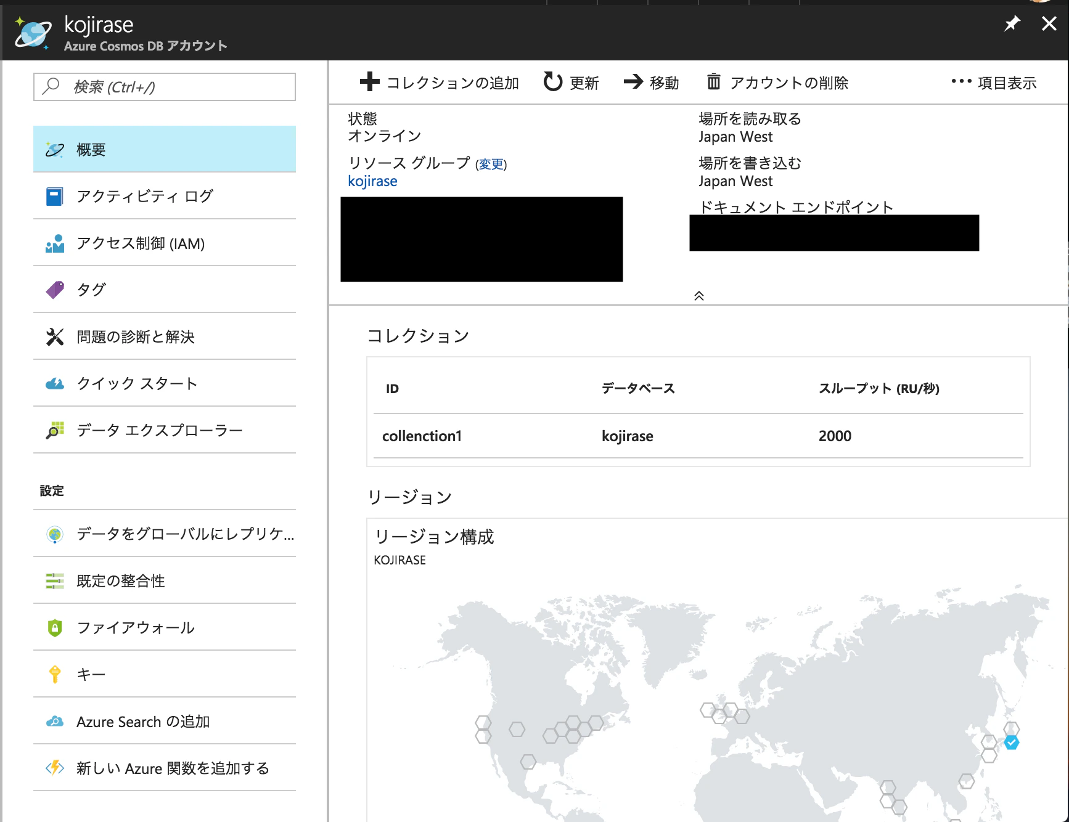Click the search box in sidebar
Screen dimensions: 1069x822
click(x=165, y=87)
